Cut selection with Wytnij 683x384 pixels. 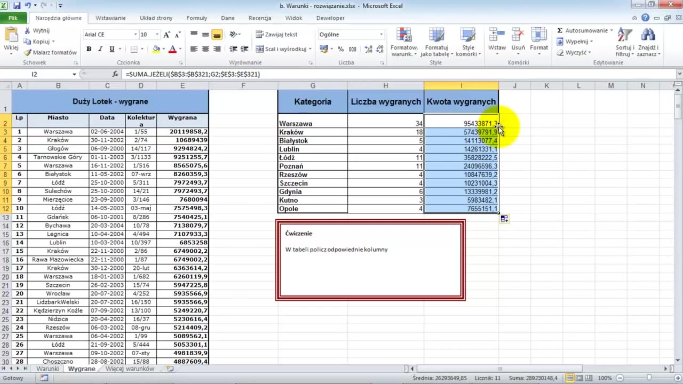(x=37, y=30)
